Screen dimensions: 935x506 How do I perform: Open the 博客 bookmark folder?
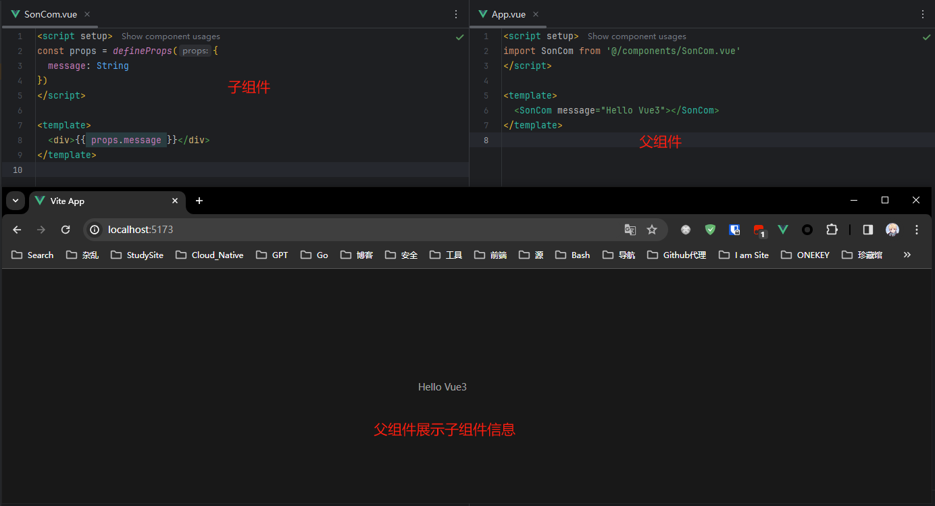[x=357, y=255]
